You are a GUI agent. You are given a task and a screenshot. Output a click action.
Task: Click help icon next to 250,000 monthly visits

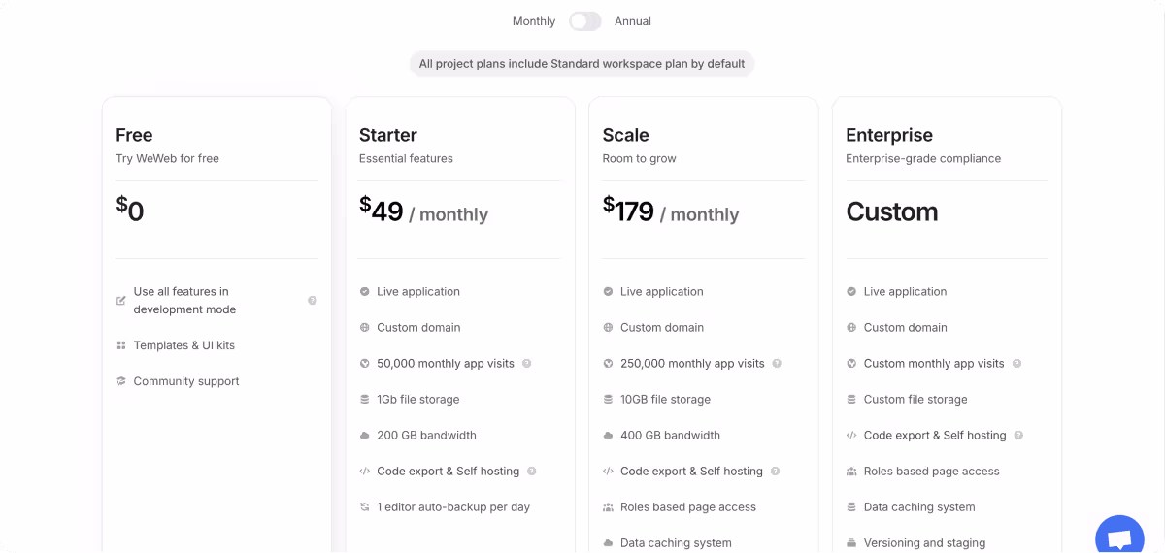tap(777, 364)
